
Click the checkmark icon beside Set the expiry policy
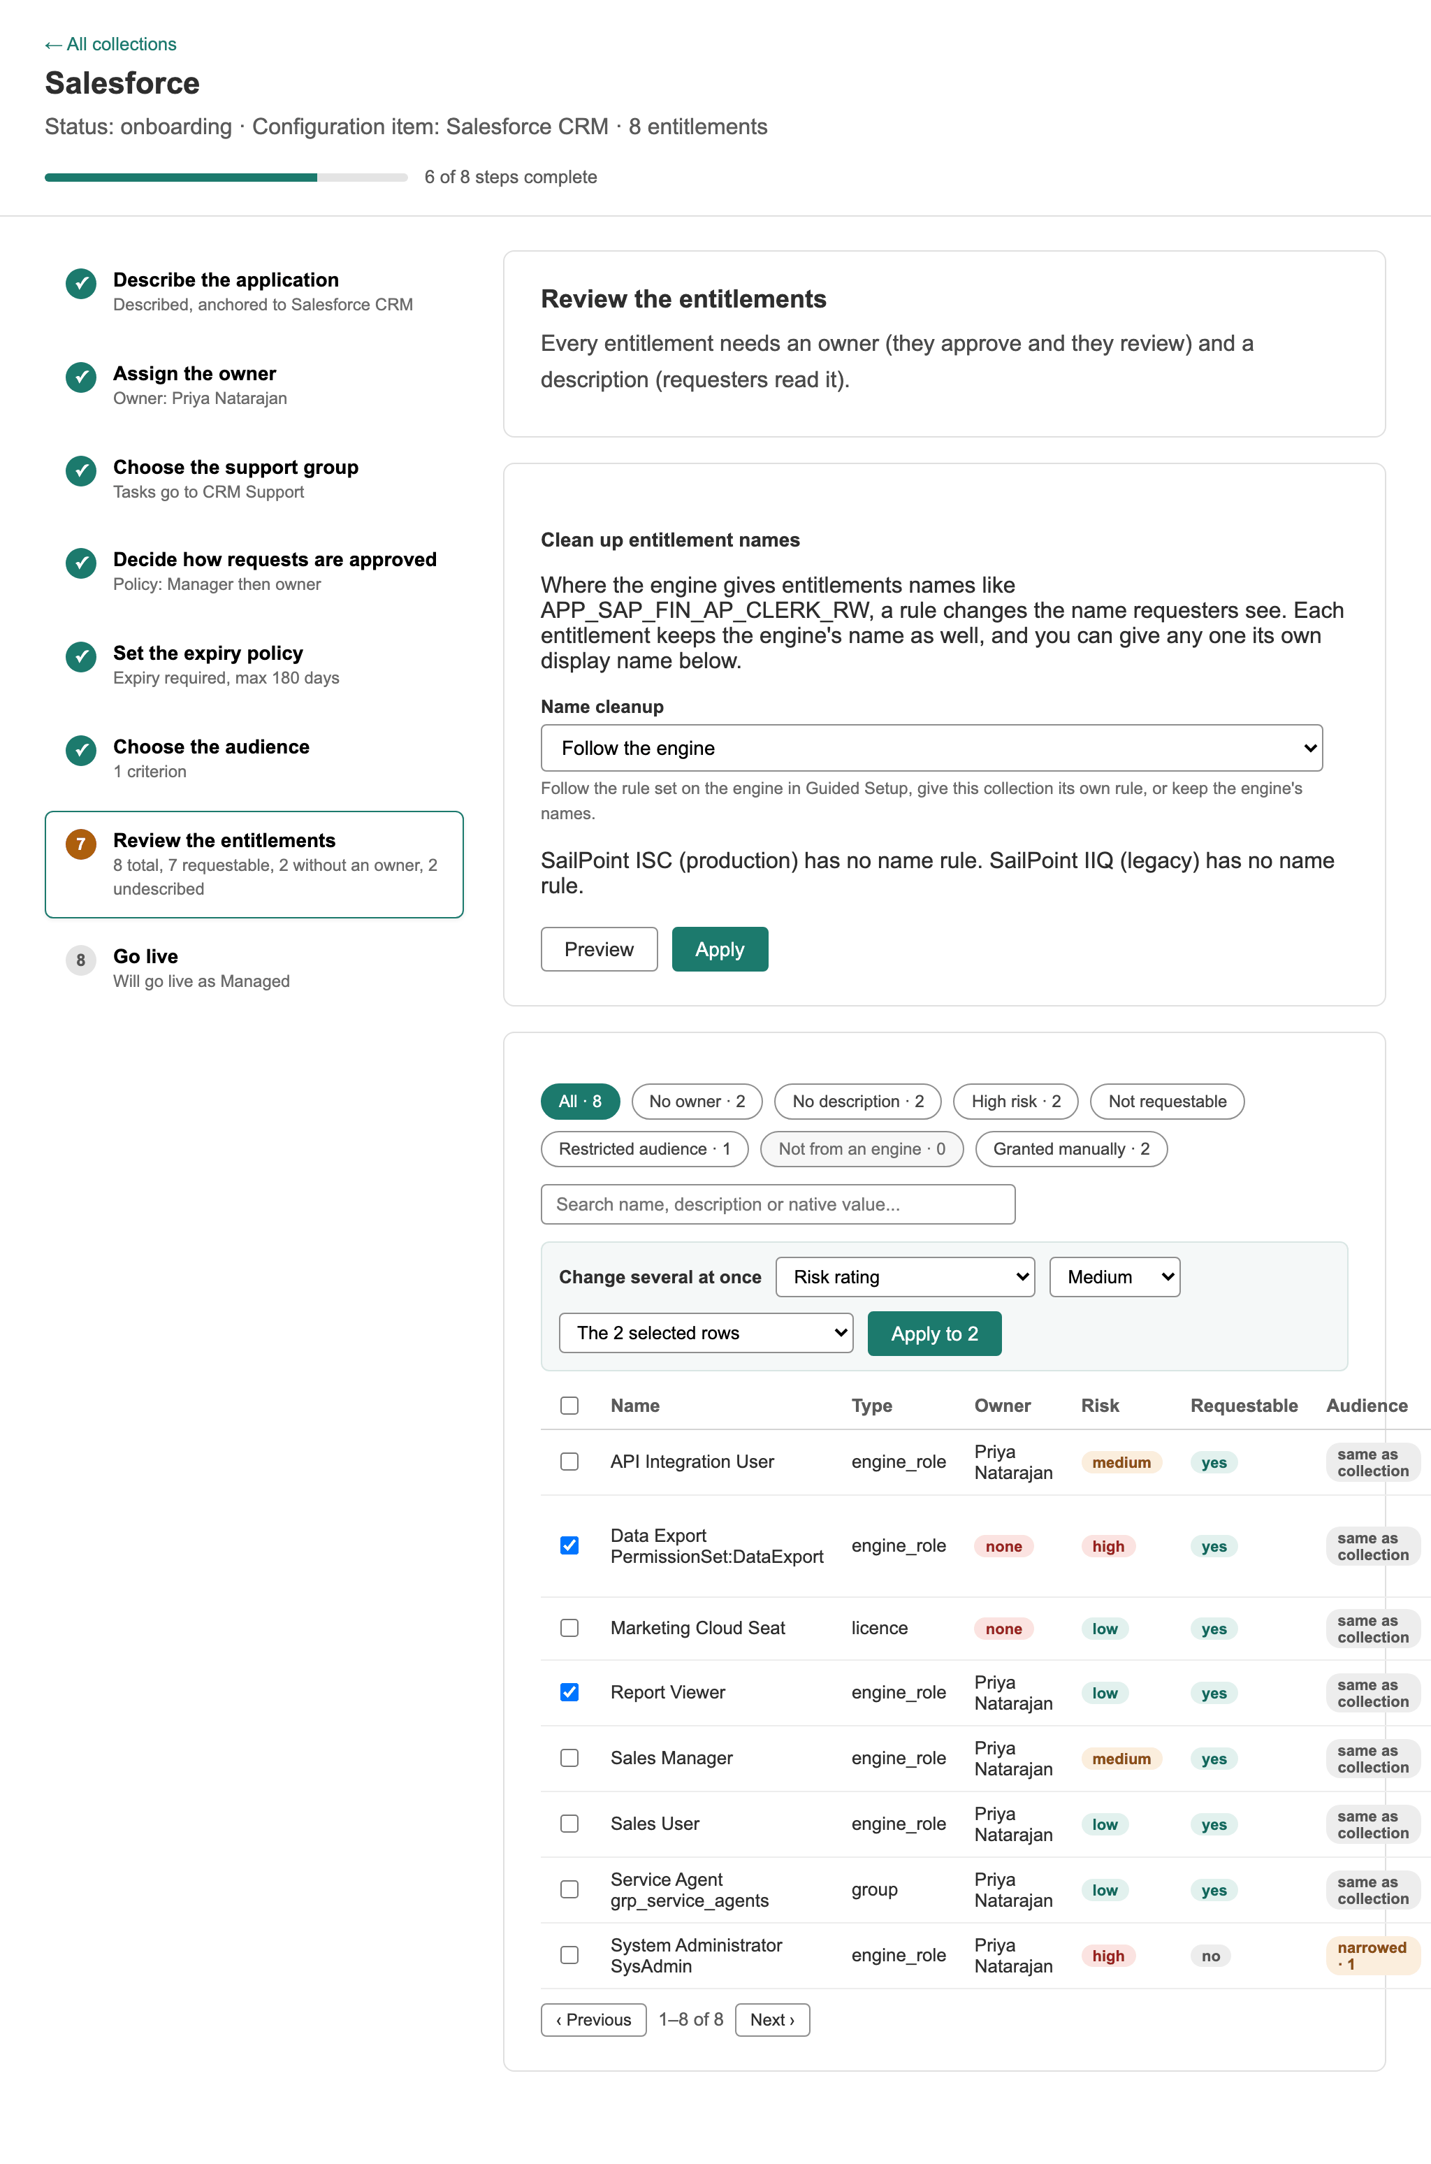(81, 657)
